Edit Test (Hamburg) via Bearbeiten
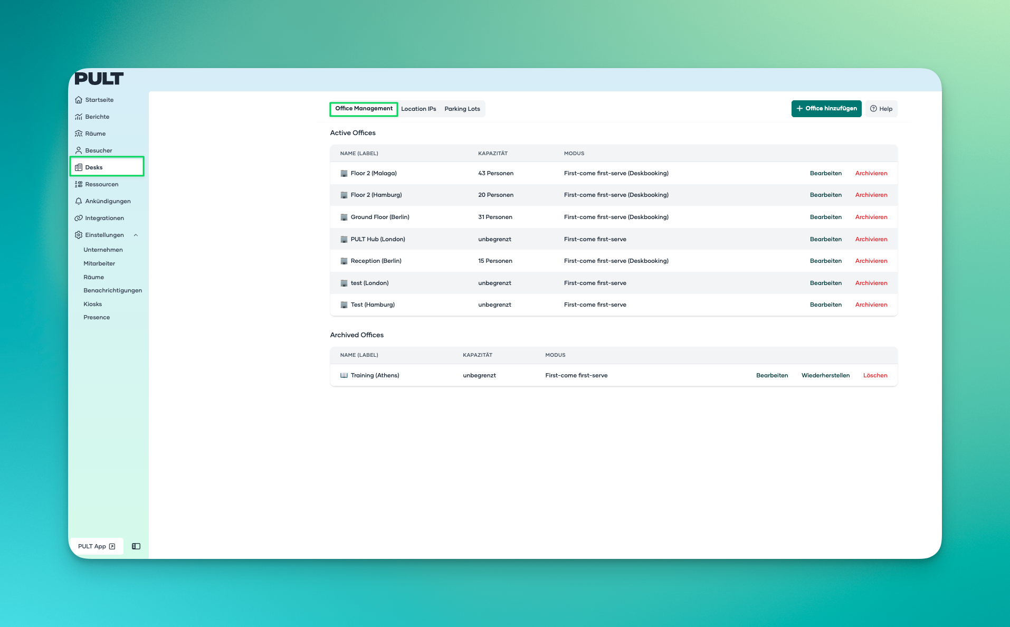The width and height of the screenshot is (1010, 627). (x=826, y=305)
